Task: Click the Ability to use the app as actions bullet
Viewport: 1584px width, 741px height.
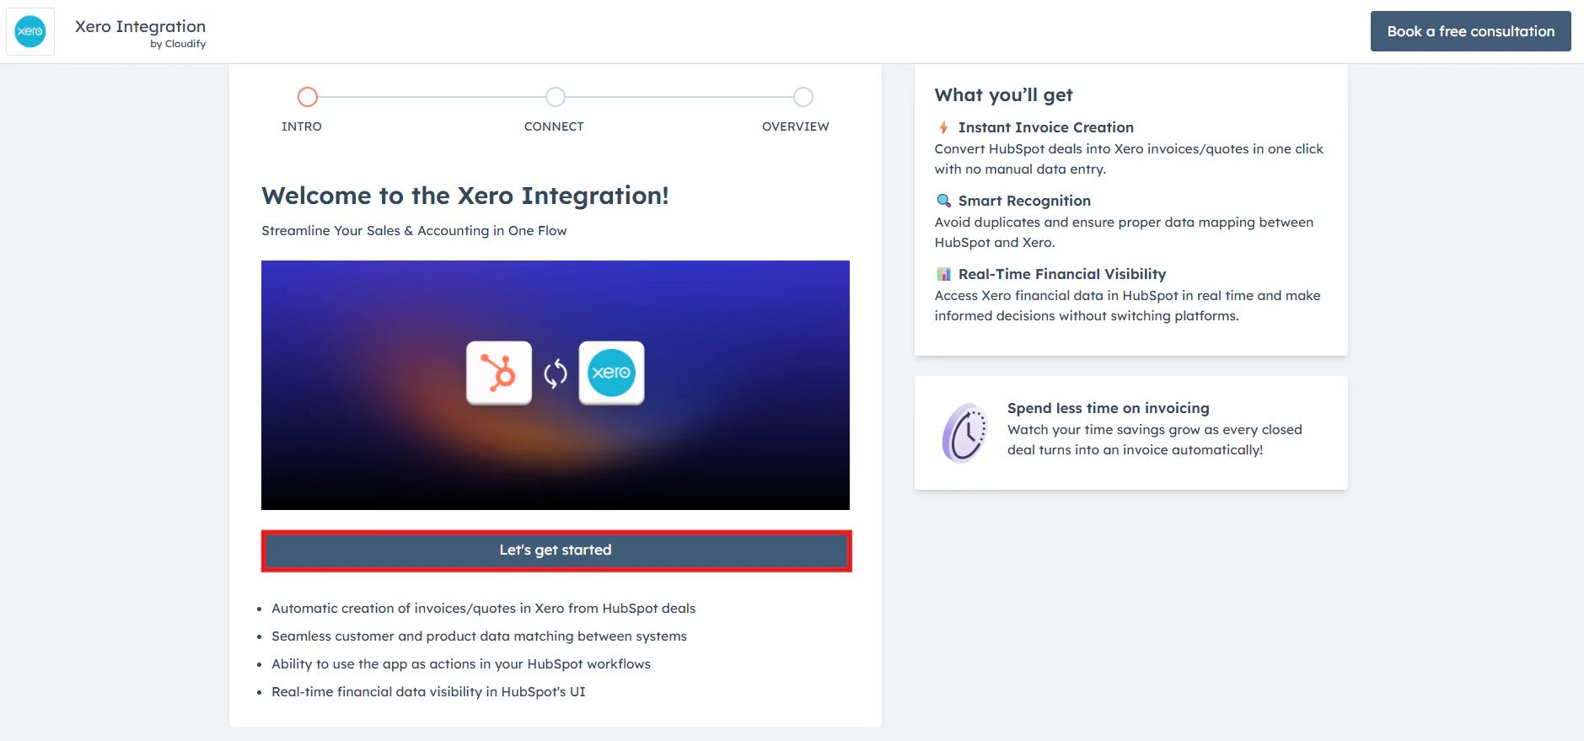Action: click(x=461, y=664)
